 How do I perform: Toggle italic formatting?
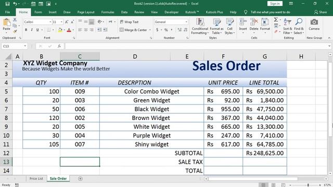click(32, 30)
